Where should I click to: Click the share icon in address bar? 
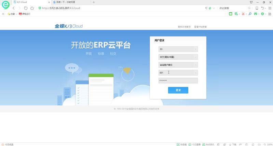tap(206, 8)
